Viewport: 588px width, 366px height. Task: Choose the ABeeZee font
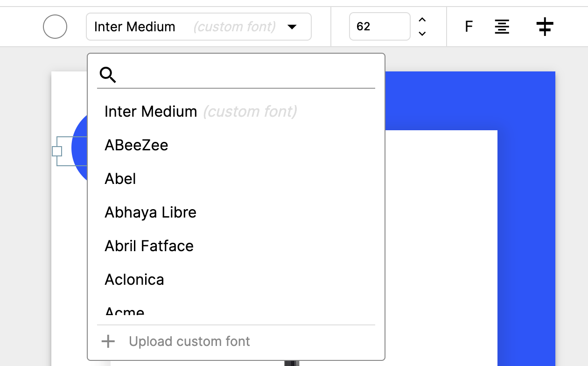(x=236, y=145)
